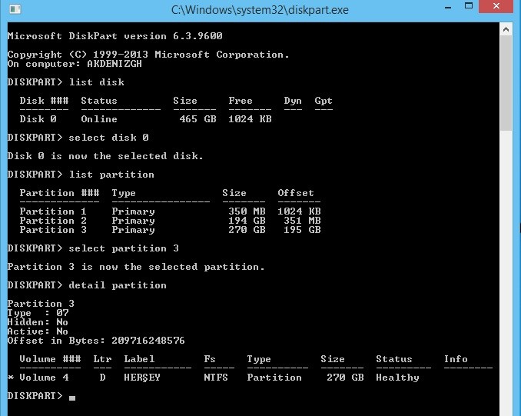Click the window title C:\Windows\system32\diskpart.exe

tap(260, 10)
